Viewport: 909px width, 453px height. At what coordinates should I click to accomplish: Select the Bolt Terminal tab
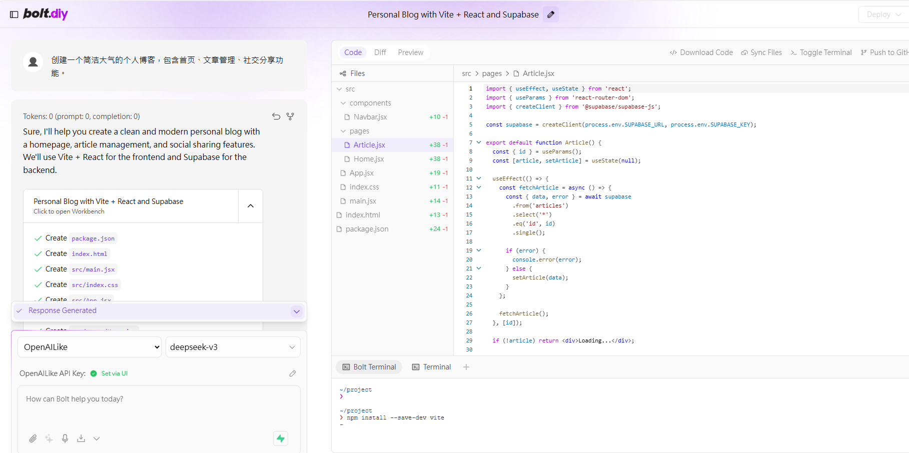369,367
